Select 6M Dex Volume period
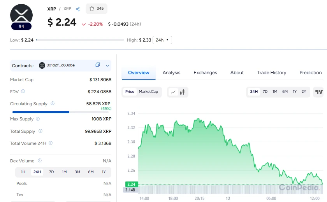Image resolution: width=327 pixels, height=202 pixels. [91, 172]
